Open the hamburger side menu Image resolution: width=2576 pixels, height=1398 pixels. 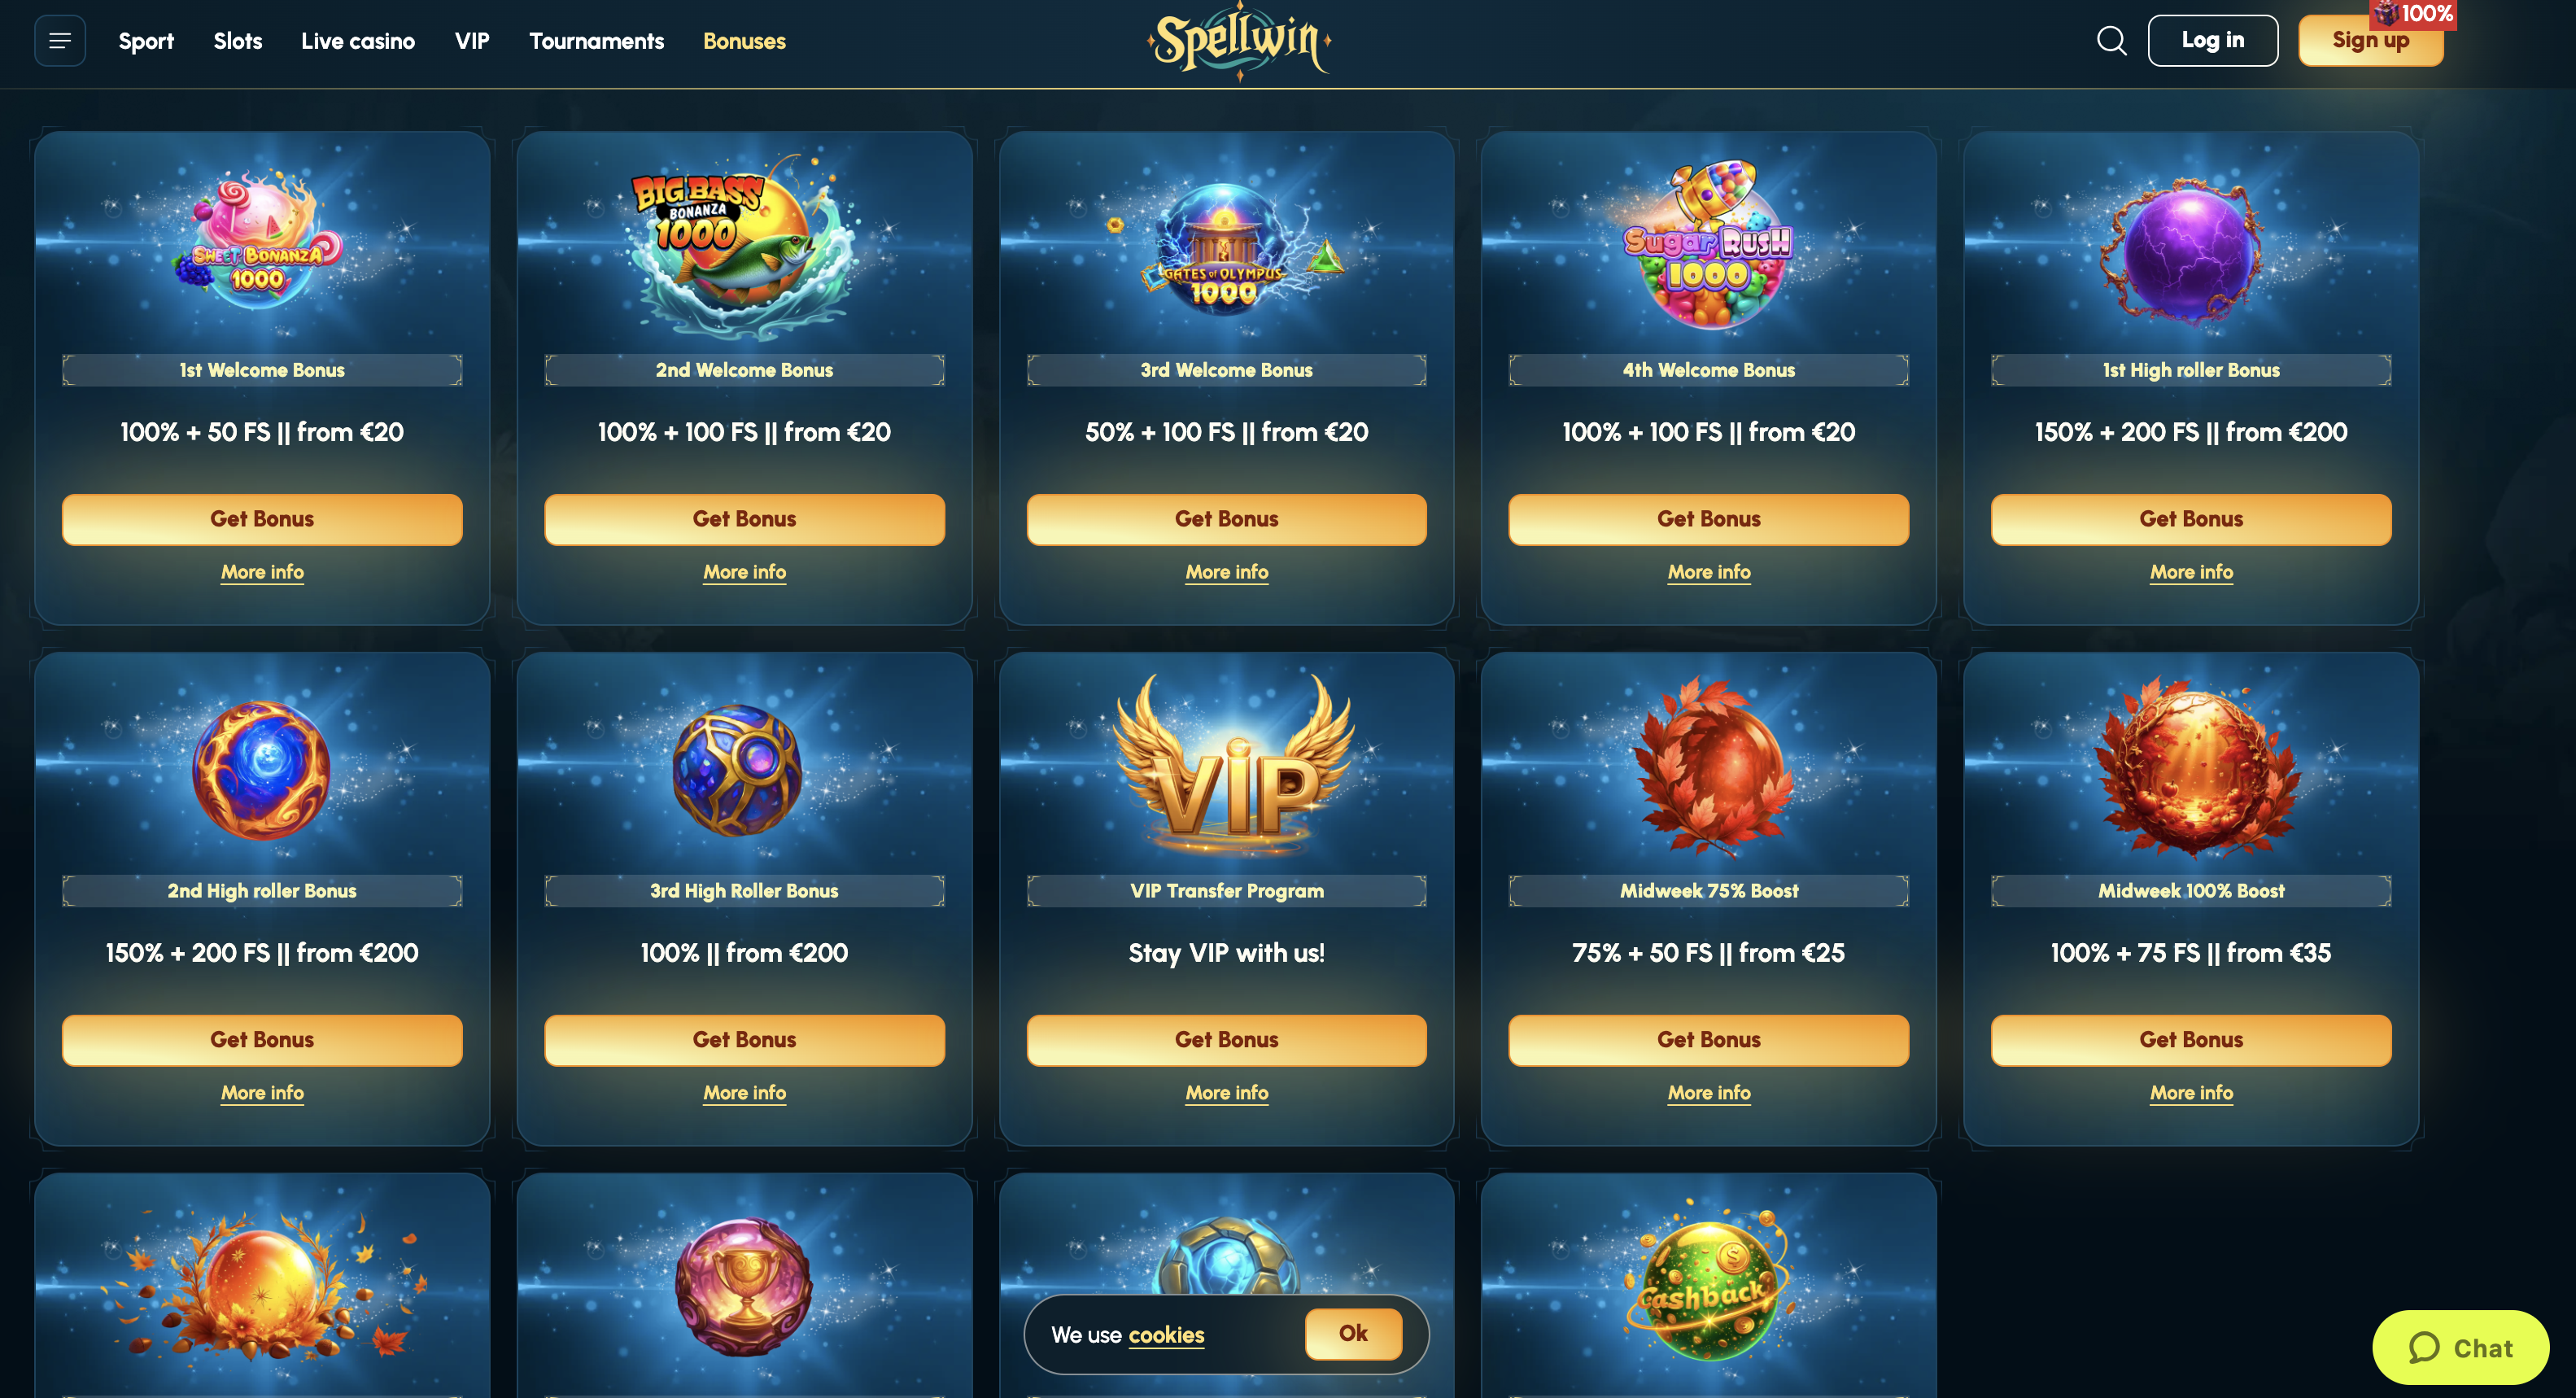tap(60, 41)
